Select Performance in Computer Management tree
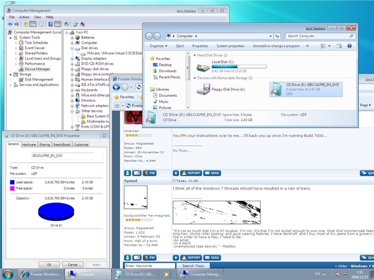The width and height of the screenshot is (374, 280). click(x=35, y=64)
